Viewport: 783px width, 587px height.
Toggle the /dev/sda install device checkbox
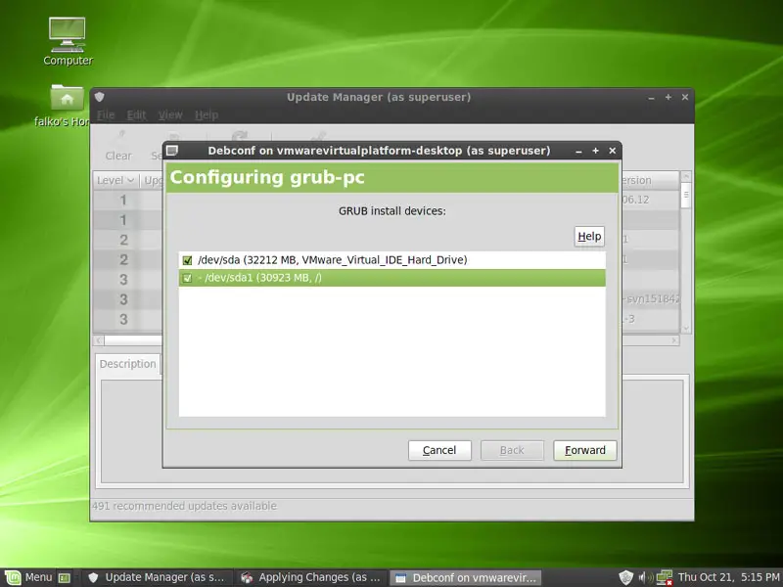coord(187,260)
